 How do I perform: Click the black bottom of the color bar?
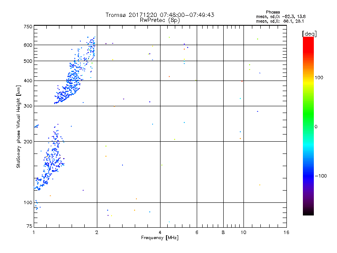[308, 212]
